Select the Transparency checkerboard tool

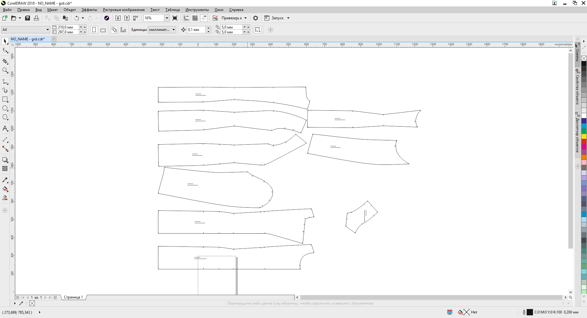coord(5,168)
